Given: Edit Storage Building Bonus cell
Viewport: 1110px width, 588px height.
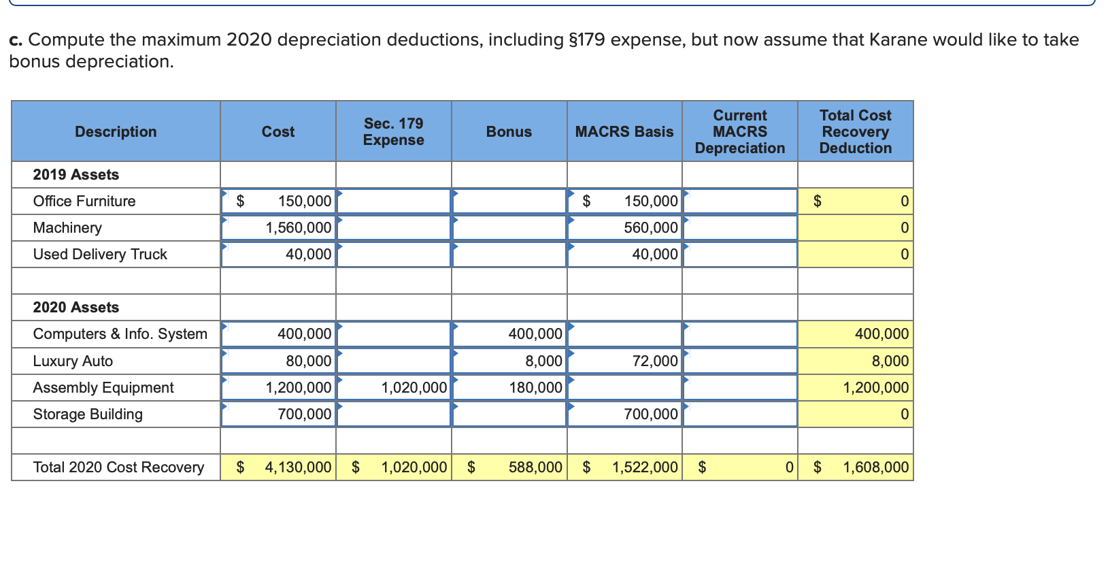Looking at the screenshot, I should coord(509,414).
